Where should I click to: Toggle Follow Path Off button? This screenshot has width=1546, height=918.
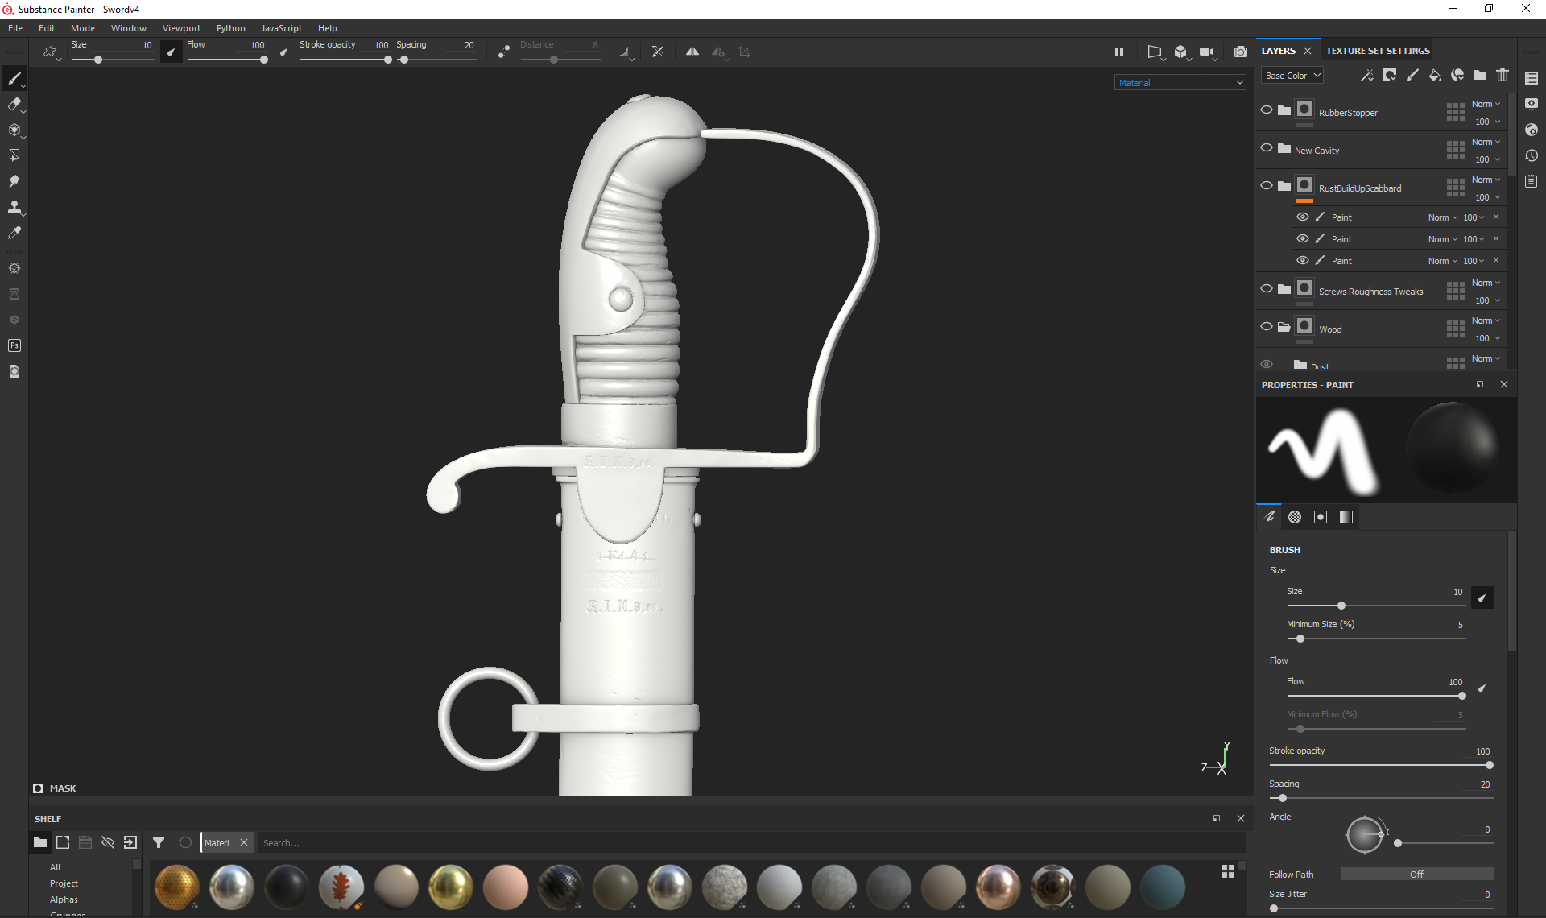click(1416, 875)
